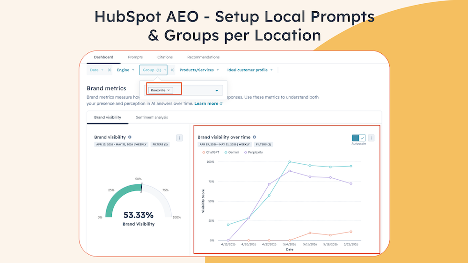Click the FILTERS (2) badge on Brand visibility card
The height and width of the screenshot is (263, 468).
160,145
